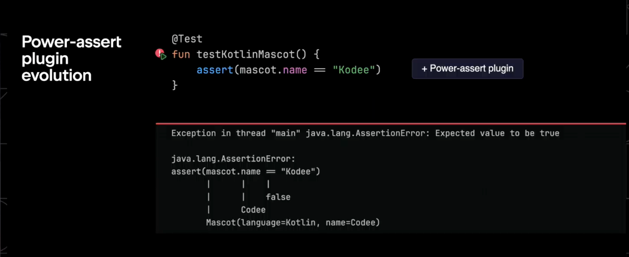Viewport: 629px width, 257px height.
Task: Click the @Test annotation
Action: click(187, 39)
